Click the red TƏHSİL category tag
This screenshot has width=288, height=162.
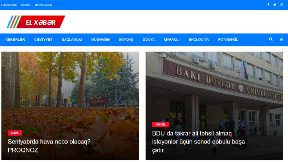(x=161, y=124)
